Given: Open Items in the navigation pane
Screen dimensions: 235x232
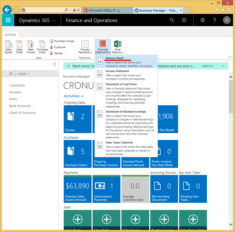Looking at the screenshot, I should pos(13,99).
